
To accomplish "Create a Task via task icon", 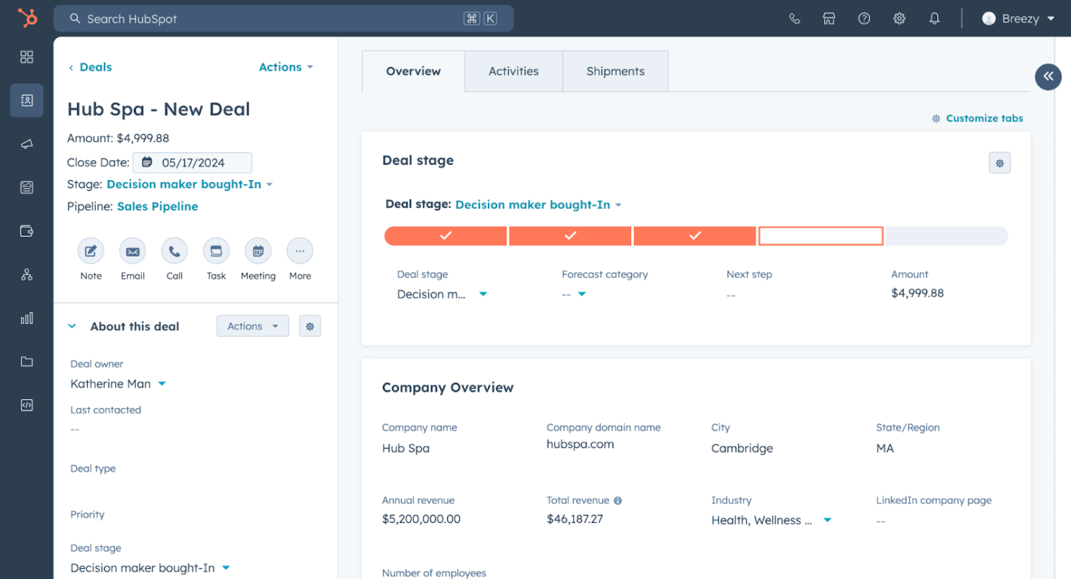I will click(216, 251).
